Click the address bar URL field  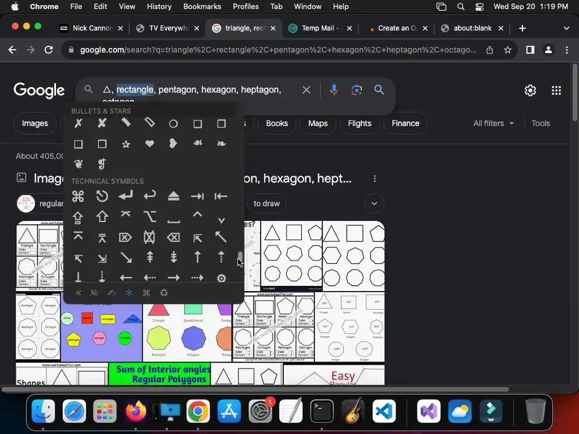278,50
